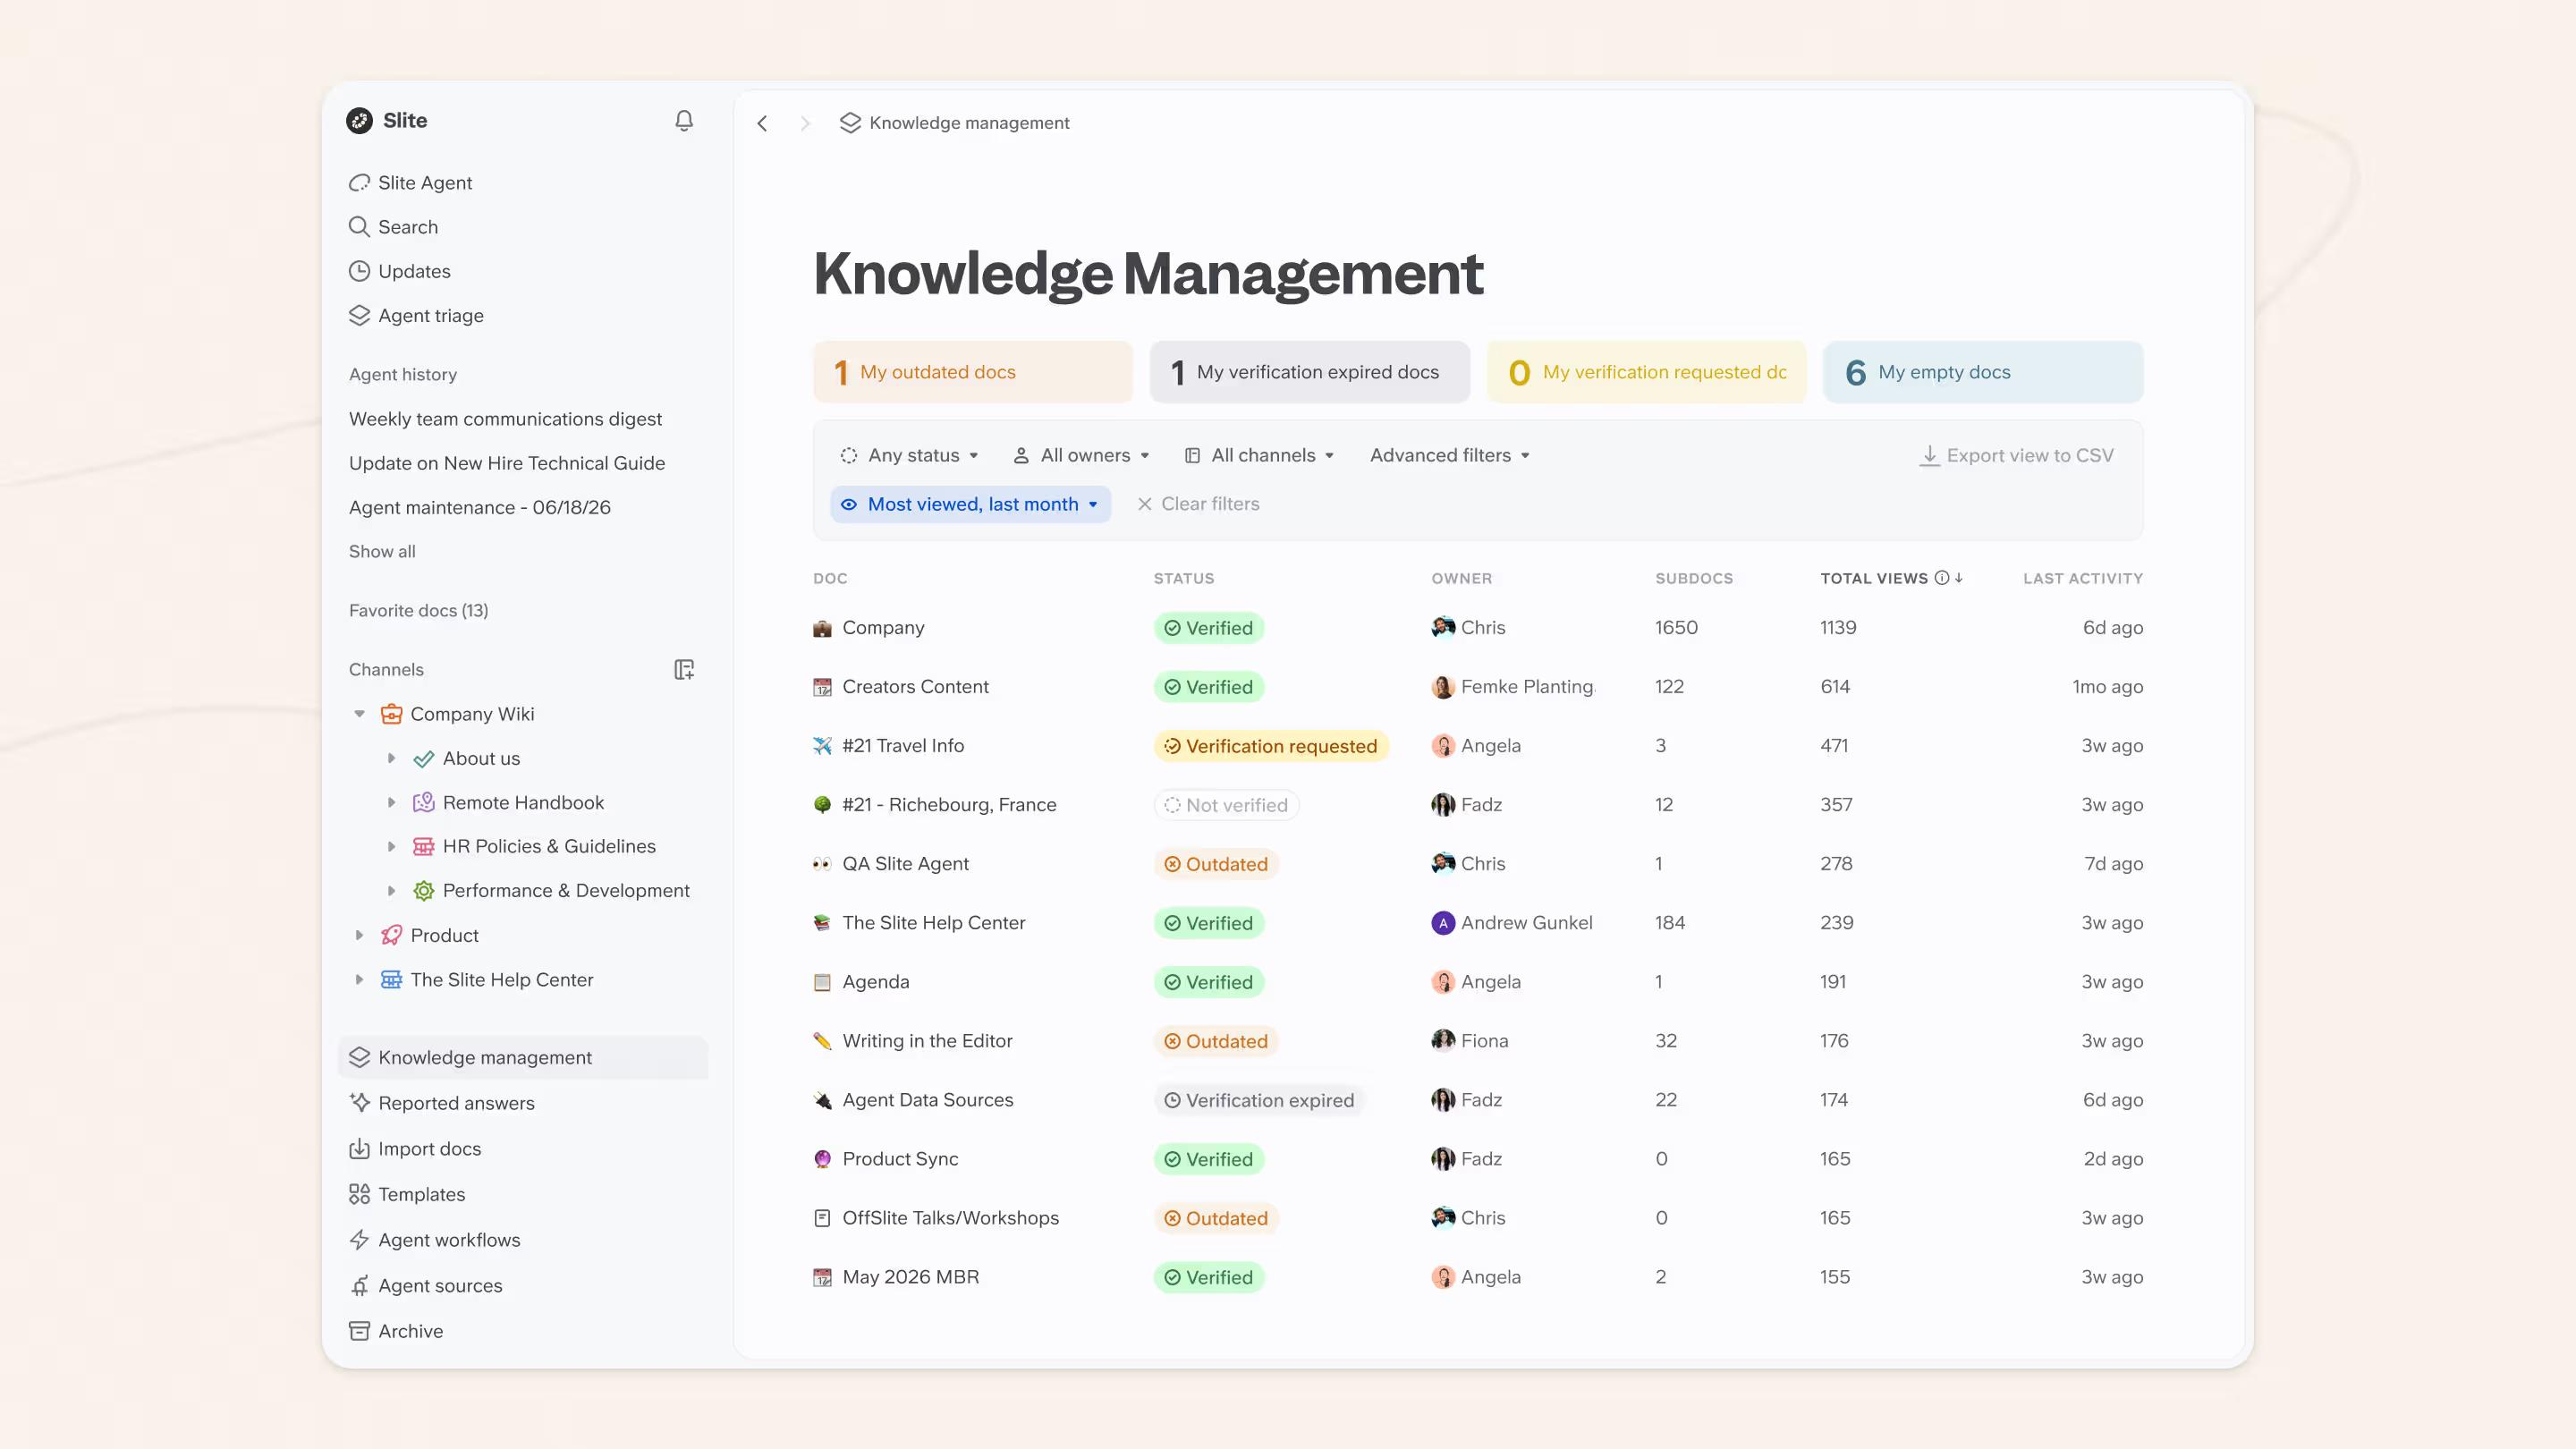The image size is (2576, 1449).
Task: Open Weekly team communications digest
Action: tap(505, 419)
